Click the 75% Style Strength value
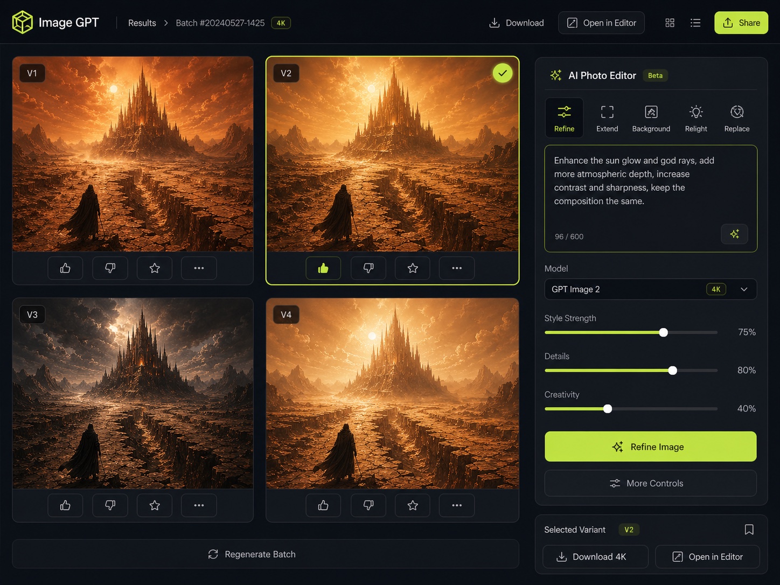The image size is (780, 585). coord(747,332)
